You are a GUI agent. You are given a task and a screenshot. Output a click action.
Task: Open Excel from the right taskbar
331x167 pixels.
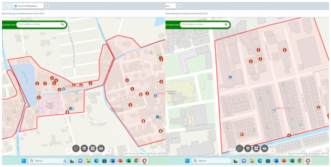(x=292, y=161)
